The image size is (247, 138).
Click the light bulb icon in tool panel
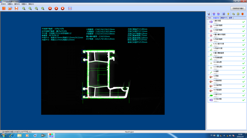coord(228,14)
